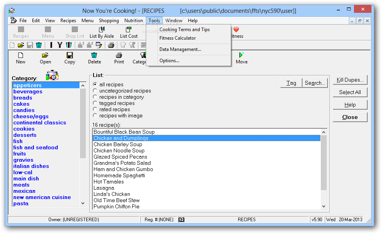Click the Fitness heart icon
The image size is (382, 234).
[x=236, y=30]
